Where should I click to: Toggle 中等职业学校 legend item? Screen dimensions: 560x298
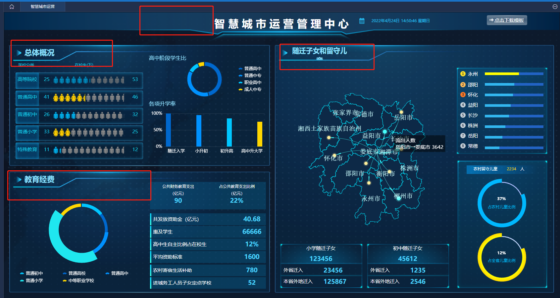click(x=78, y=280)
